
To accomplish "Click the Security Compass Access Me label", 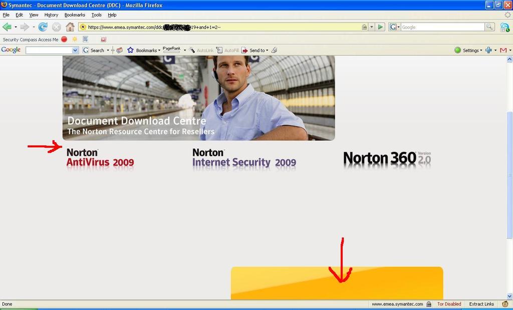I will pyautogui.click(x=31, y=40).
